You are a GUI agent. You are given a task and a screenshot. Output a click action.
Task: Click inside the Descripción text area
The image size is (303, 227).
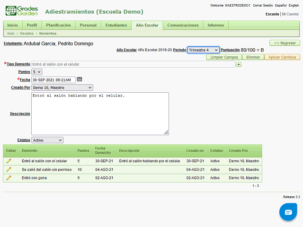point(100,113)
